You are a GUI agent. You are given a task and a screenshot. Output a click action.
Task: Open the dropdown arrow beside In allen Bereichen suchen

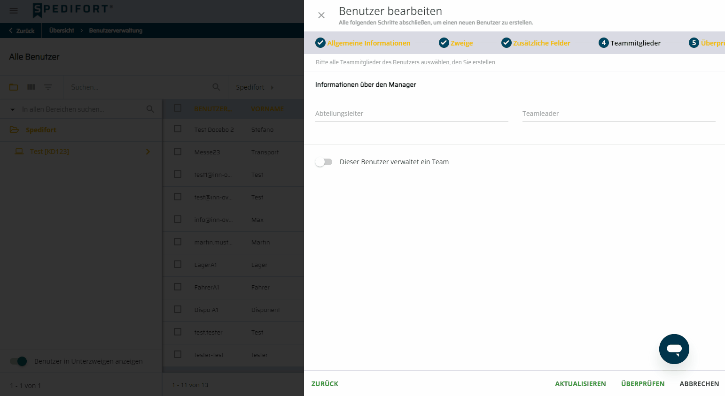[x=13, y=109]
